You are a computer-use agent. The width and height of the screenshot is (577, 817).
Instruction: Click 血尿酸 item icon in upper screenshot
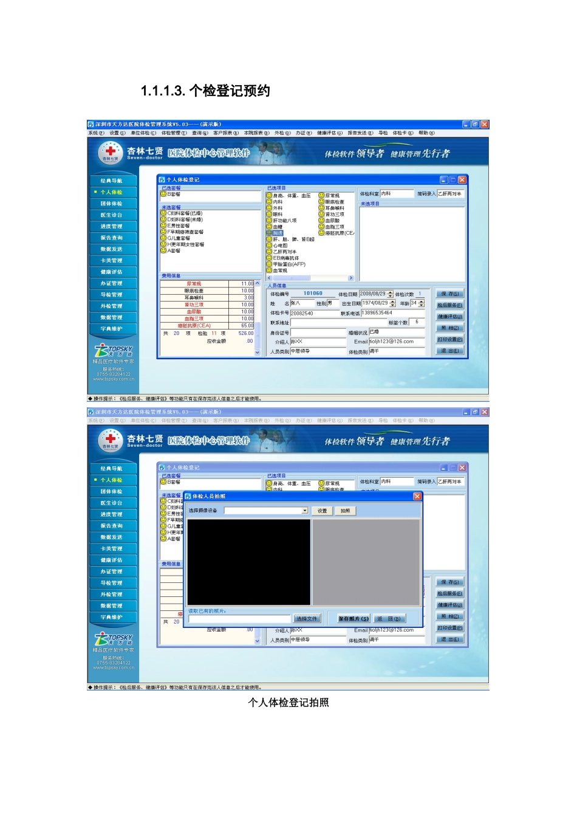321,220
